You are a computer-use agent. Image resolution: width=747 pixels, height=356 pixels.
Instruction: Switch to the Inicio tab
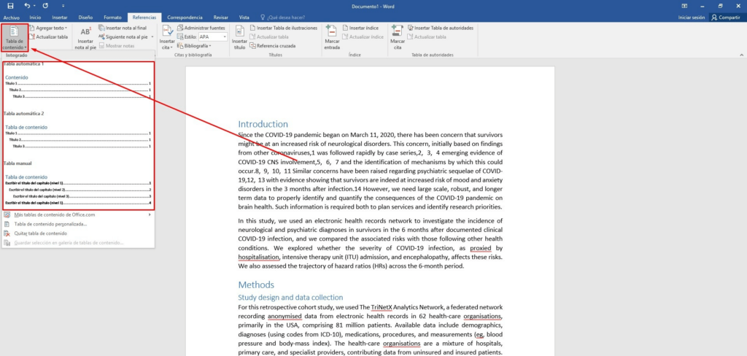coord(35,18)
